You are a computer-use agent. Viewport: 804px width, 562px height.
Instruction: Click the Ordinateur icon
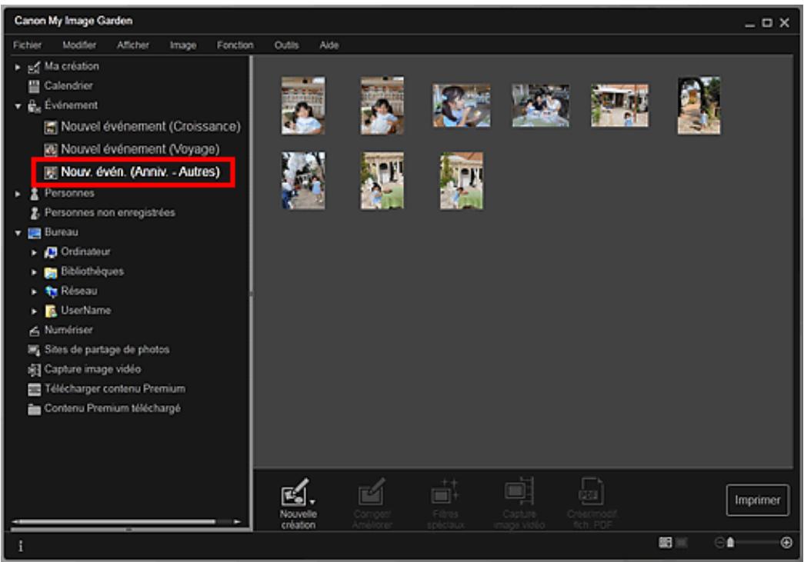[51, 252]
